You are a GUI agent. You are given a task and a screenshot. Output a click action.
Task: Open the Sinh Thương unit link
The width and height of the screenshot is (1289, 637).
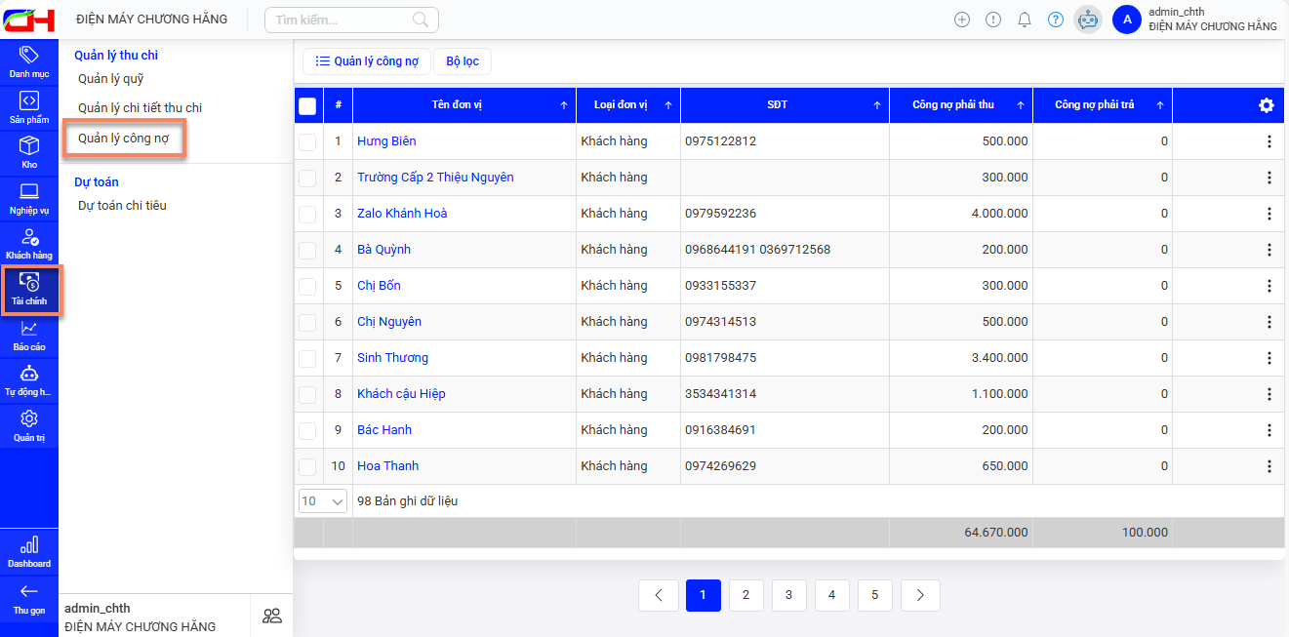(x=392, y=358)
